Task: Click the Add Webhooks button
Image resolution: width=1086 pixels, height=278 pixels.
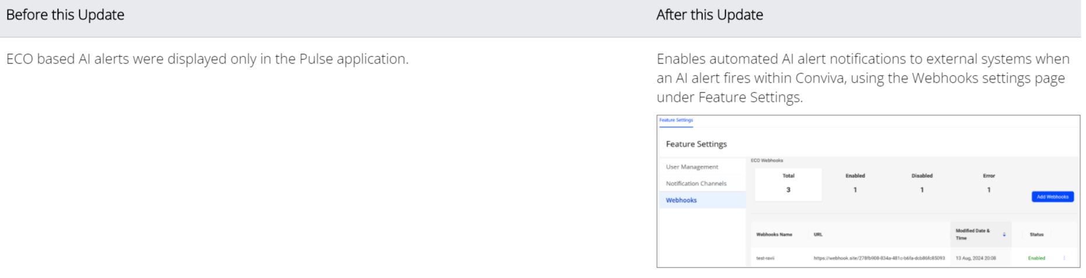Action: pyautogui.click(x=1052, y=197)
